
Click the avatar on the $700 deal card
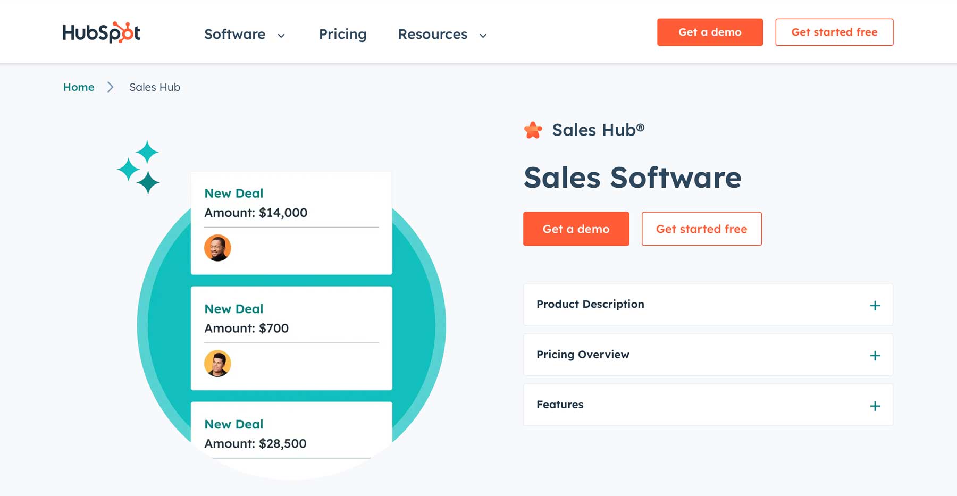[217, 364]
